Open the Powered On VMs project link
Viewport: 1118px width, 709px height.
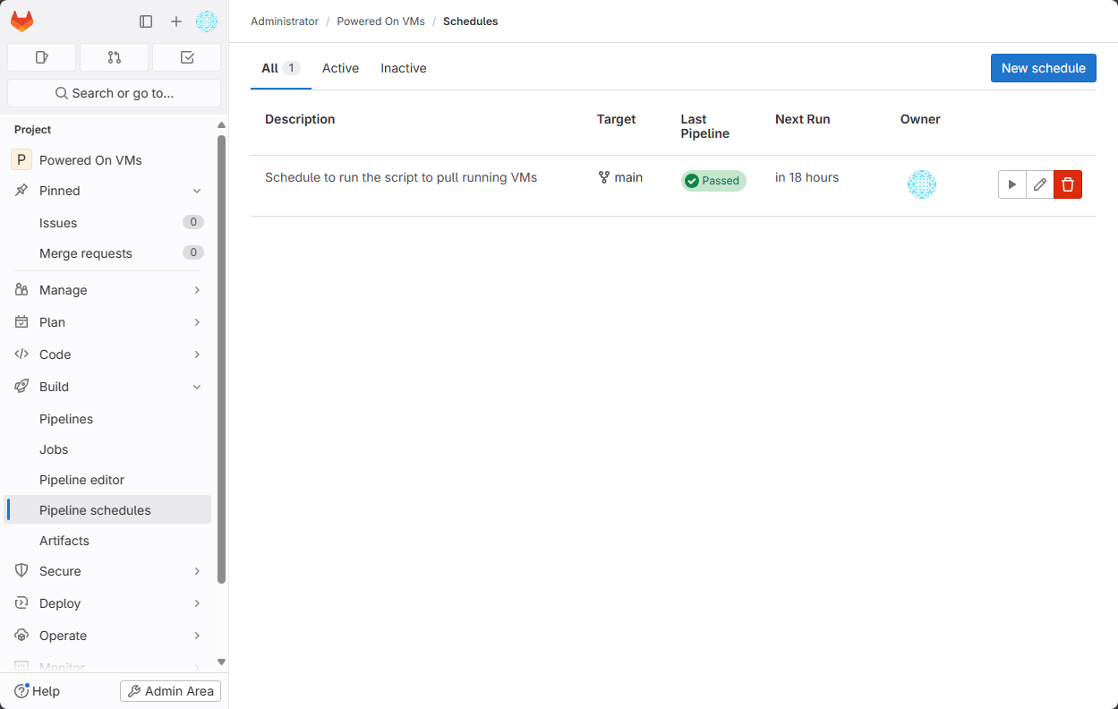[x=90, y=160]
